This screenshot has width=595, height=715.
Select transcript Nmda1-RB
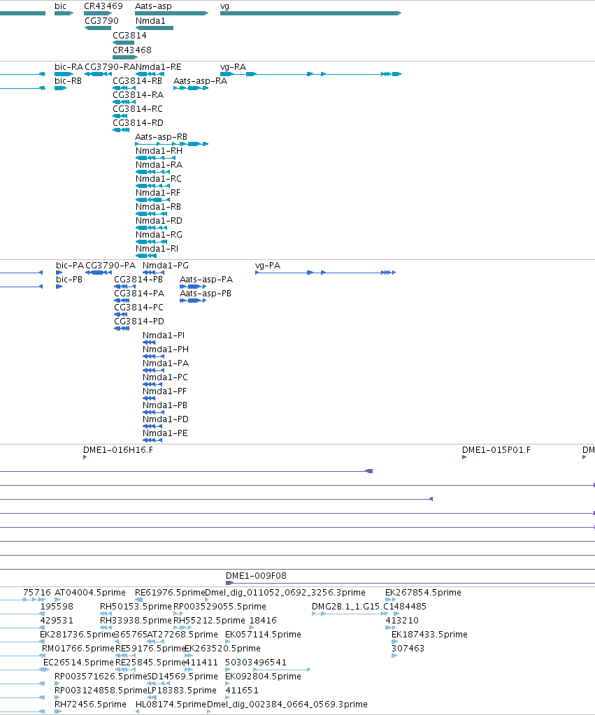point(152,214)
